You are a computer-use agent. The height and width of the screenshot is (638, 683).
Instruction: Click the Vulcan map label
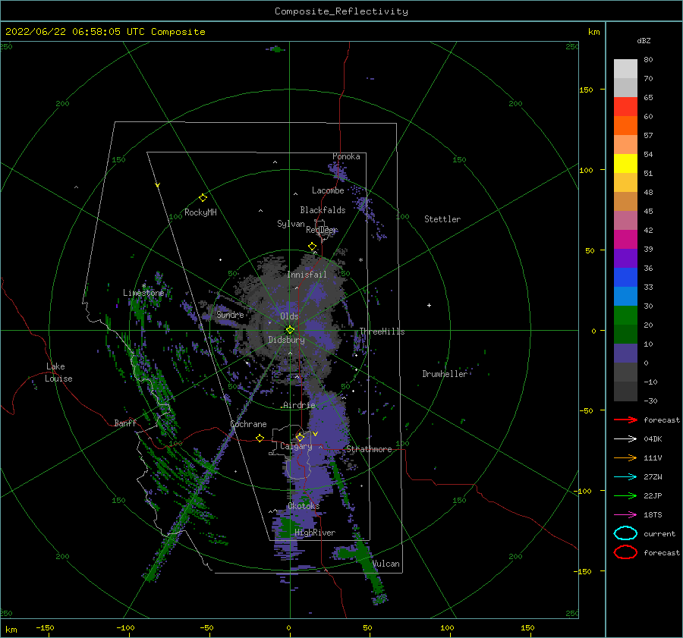386,564
